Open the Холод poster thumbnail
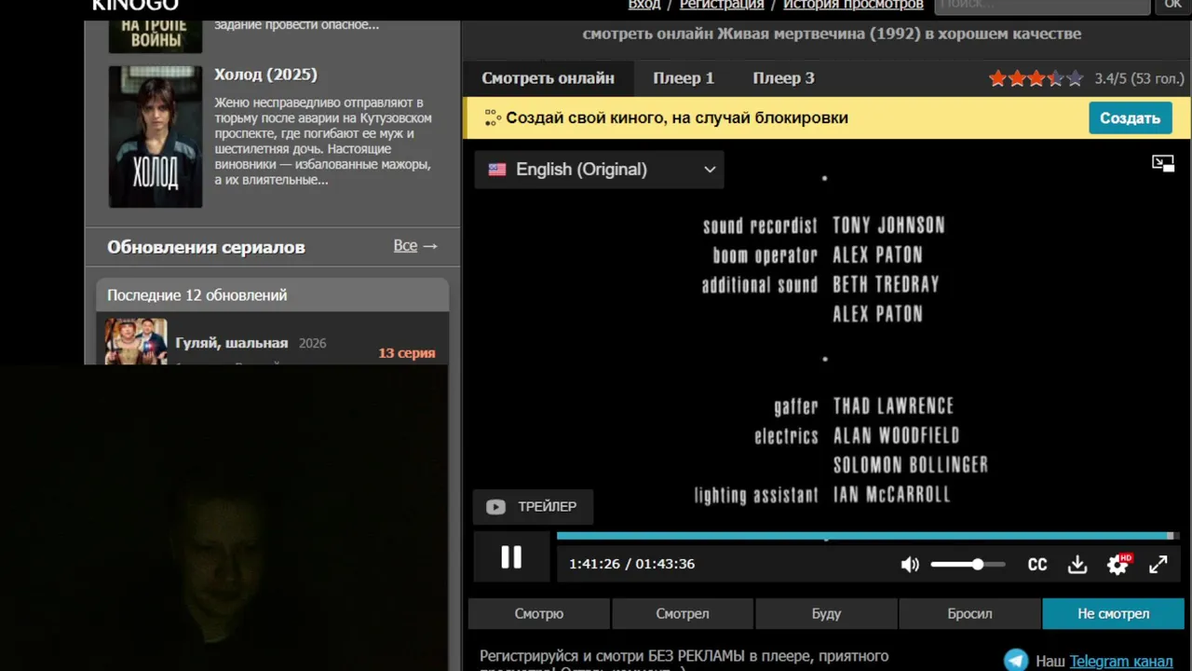 156,137
